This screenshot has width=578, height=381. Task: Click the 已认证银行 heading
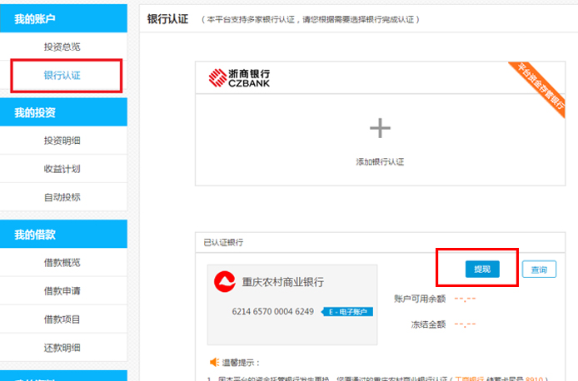223,242
